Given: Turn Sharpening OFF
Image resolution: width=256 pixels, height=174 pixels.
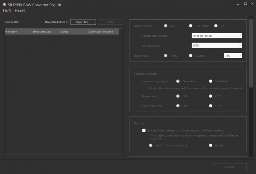Looking at the screenshot, I should [211, 96].
